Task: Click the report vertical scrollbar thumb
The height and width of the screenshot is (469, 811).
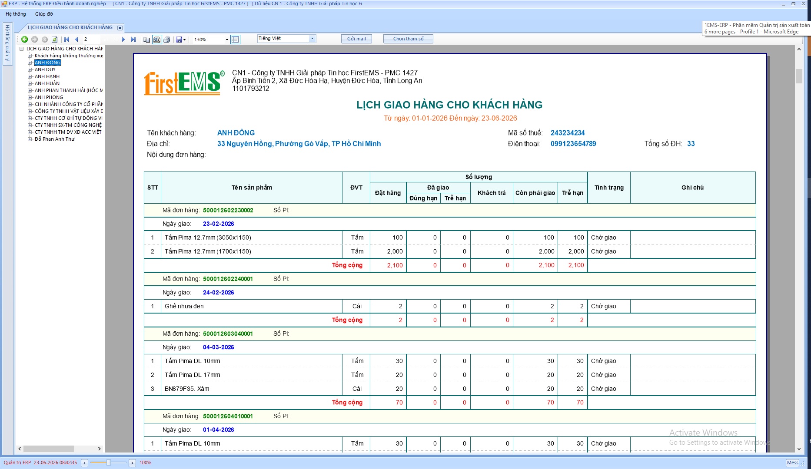Action: click(x=799, y=76)
